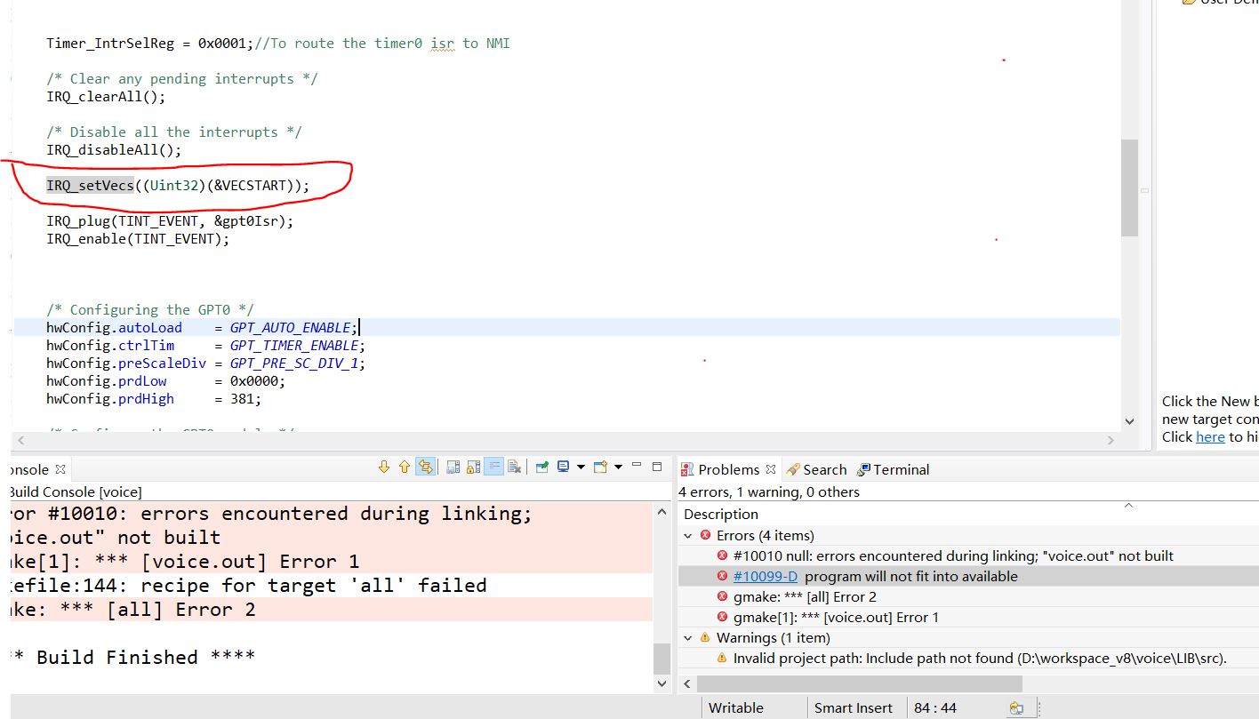Viewport: 1259px width, 719px height.
Task: Click the '4 errors, 1 warning, 0 others' summary
Action: (x=769, y=491)
